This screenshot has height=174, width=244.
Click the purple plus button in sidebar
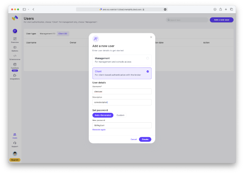coord(15,31)
